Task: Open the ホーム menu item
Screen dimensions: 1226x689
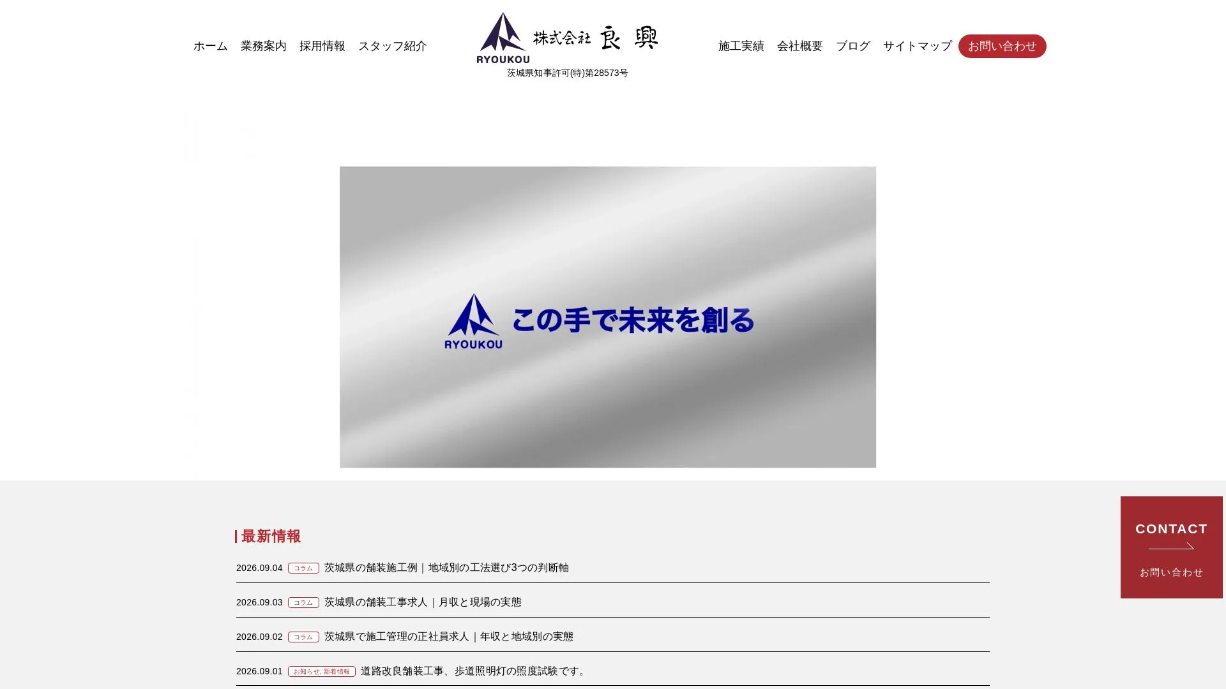Action: click(x=211, y=46)
